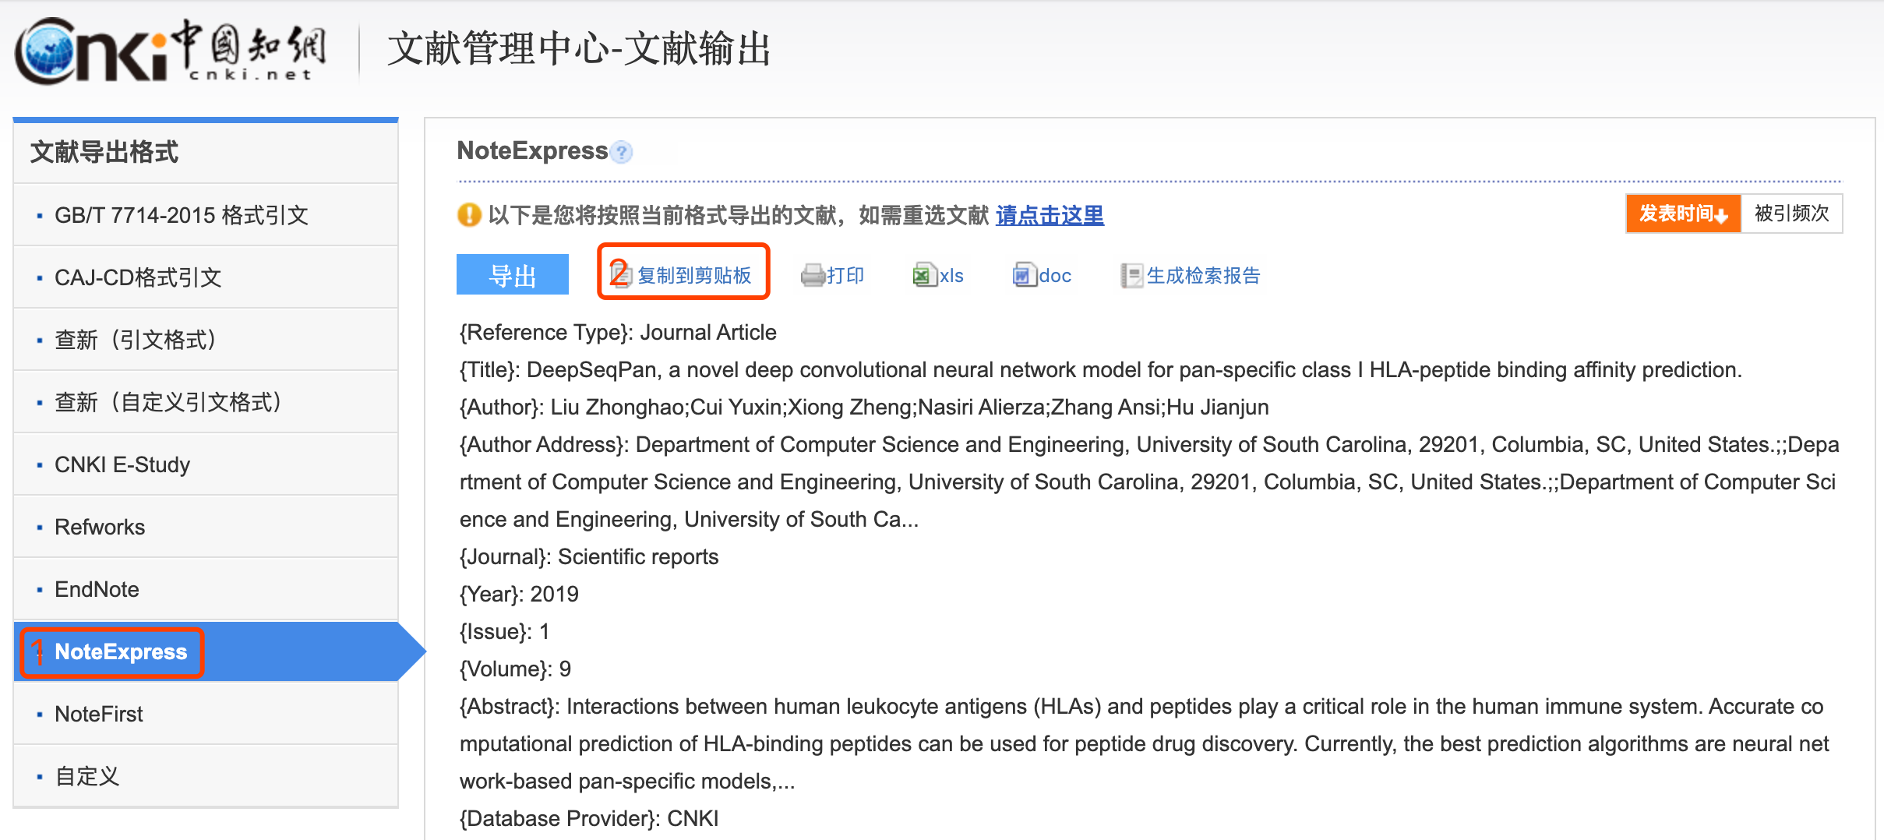Sort results by 被引频次

[1791, 214]
